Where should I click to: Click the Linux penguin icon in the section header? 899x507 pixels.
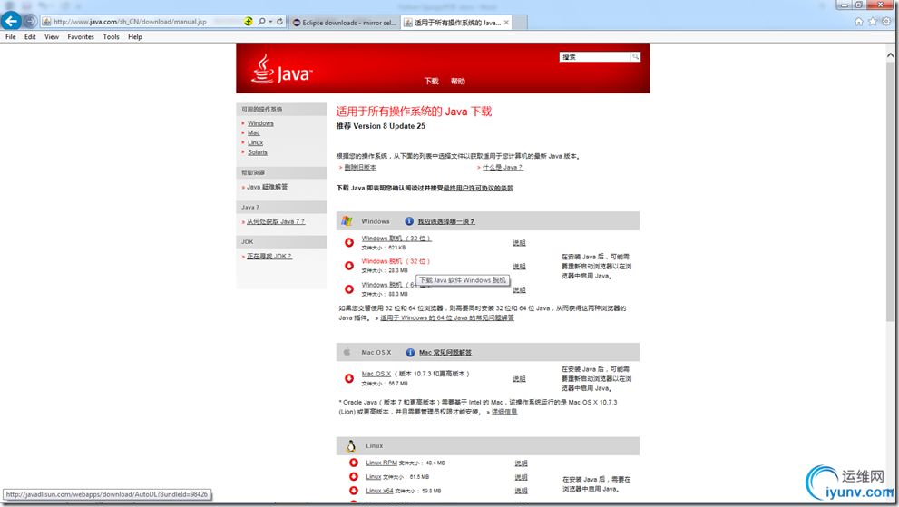(351, 445)
